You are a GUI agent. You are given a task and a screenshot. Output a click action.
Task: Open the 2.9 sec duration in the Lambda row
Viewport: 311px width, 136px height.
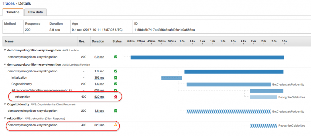click(x=99, y=57)
